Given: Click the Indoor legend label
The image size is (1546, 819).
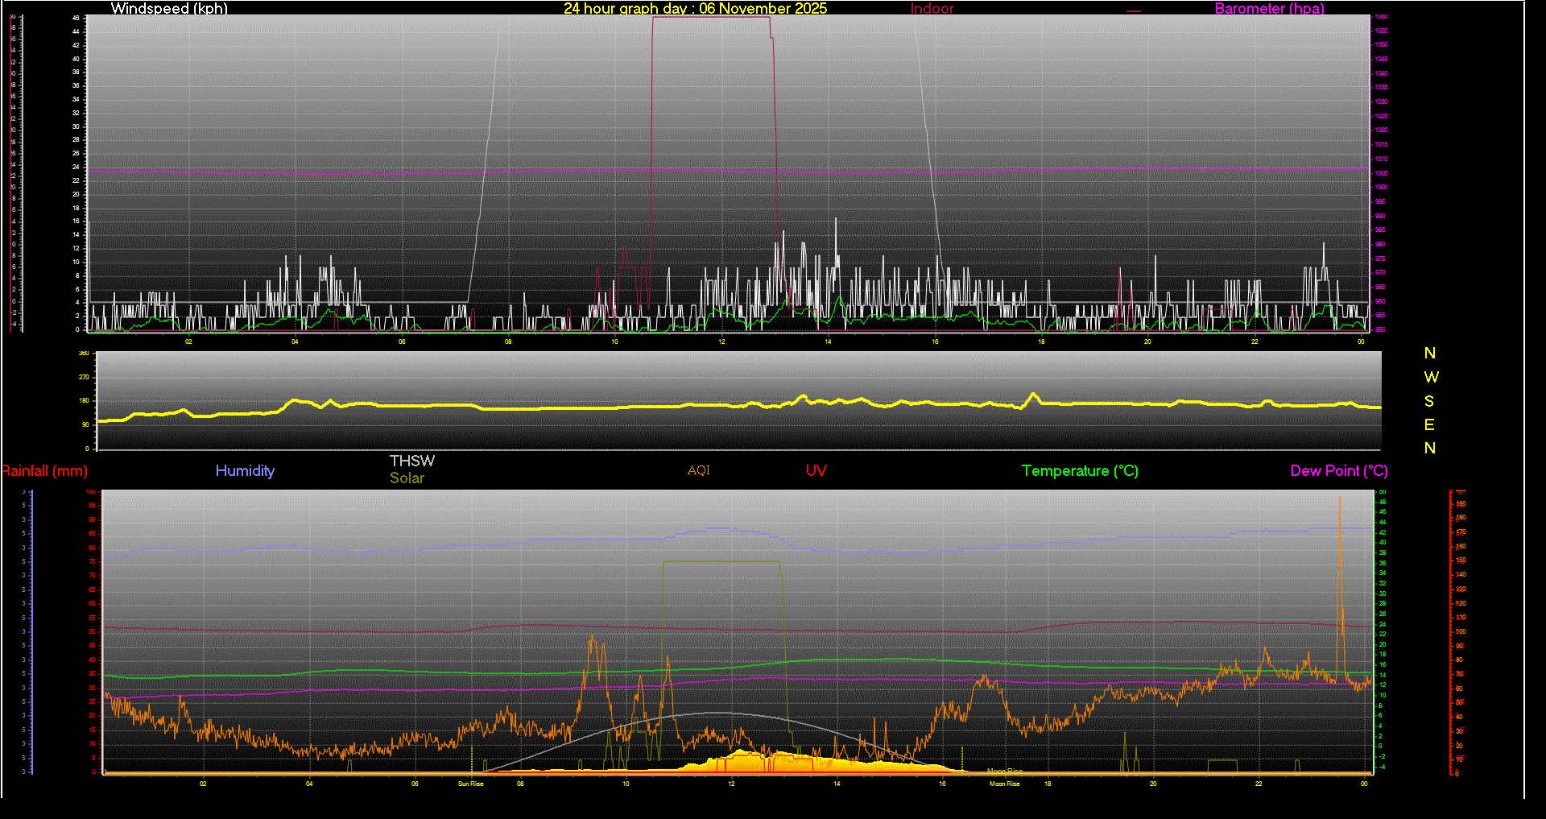Looking at the screenshot, I should pos(932,8).
